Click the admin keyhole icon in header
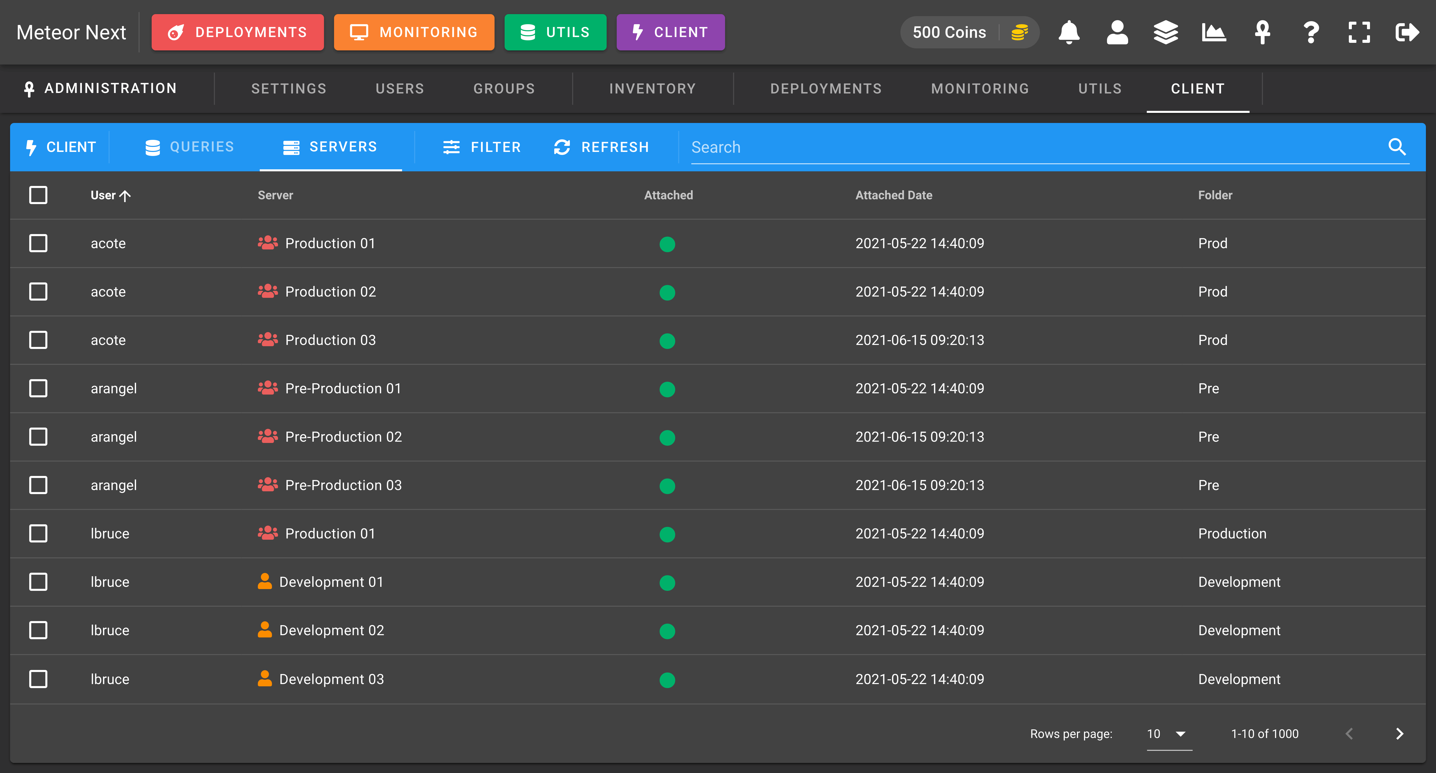The width and height of the screenshot is (1436, 773). (1262, 32)
